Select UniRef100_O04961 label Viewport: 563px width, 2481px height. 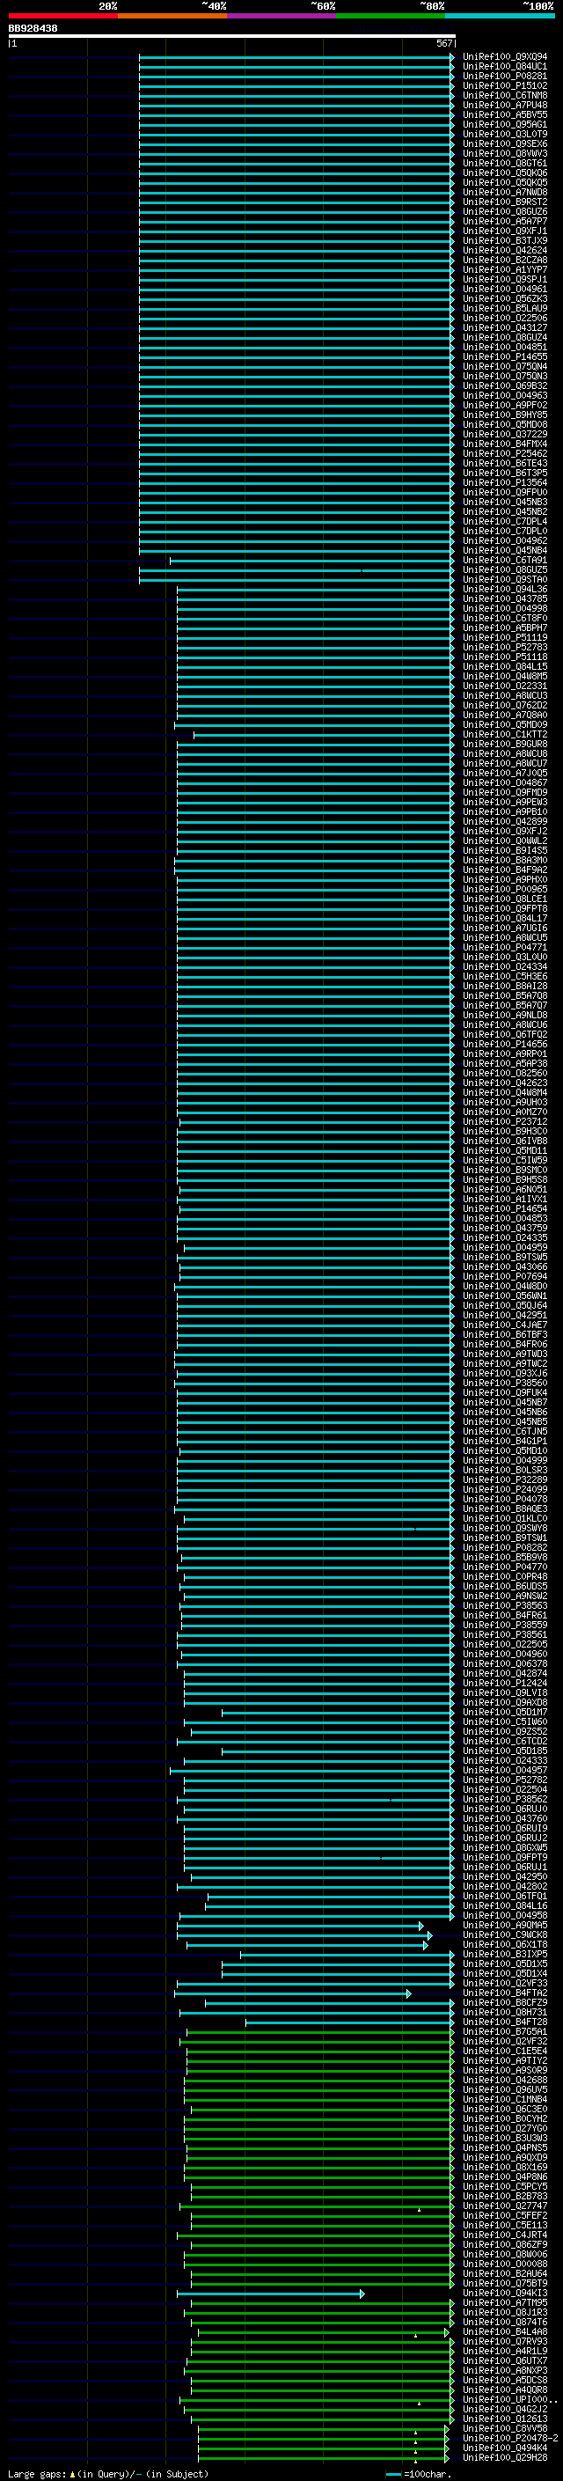[x=504, y=289]
